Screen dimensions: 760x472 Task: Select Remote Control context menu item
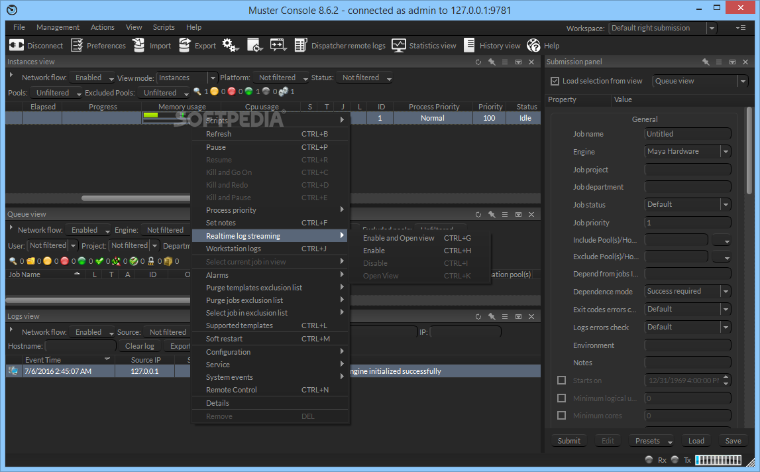(x=270, y=390)
